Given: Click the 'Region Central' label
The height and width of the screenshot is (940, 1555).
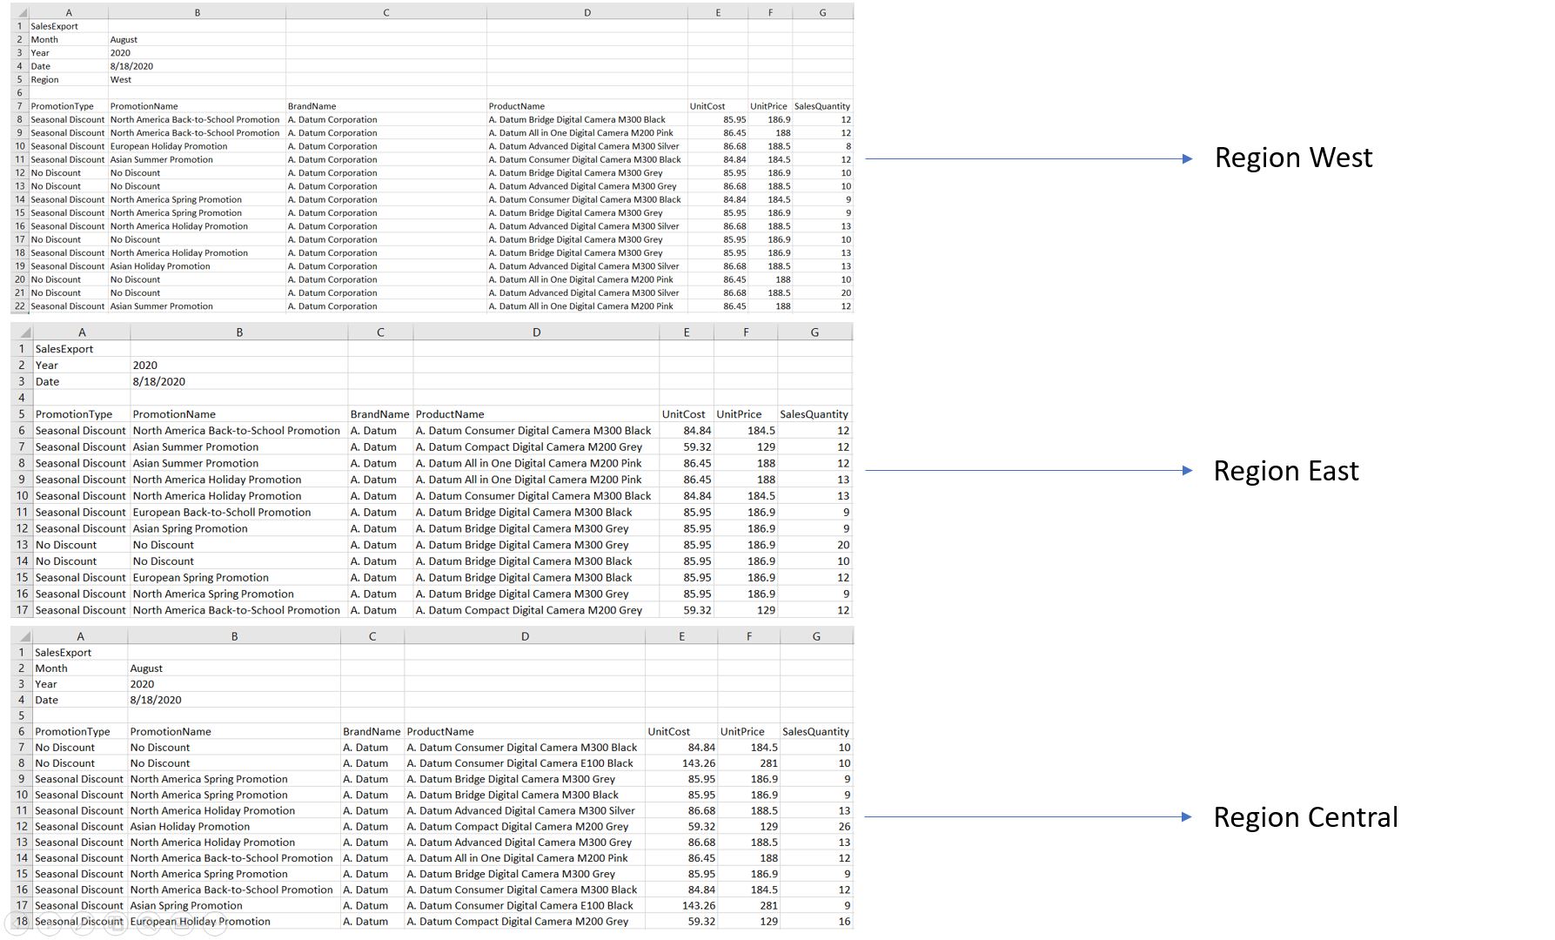Looking at the screenshot, I should coord(1305,817).
